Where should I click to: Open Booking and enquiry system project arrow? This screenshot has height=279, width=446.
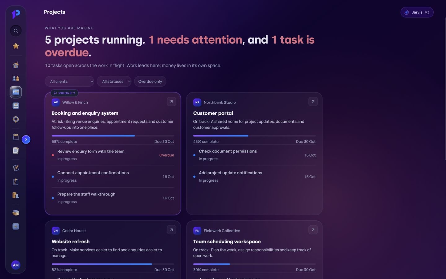[x=172, y=102]
